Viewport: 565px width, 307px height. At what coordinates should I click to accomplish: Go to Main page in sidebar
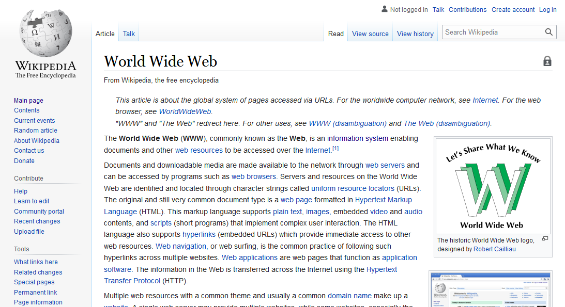pos(28,100)
